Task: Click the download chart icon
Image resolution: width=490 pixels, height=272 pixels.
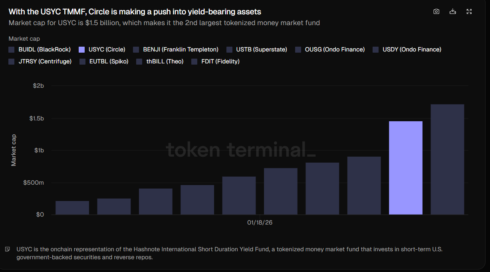Action: pos(452,12)
